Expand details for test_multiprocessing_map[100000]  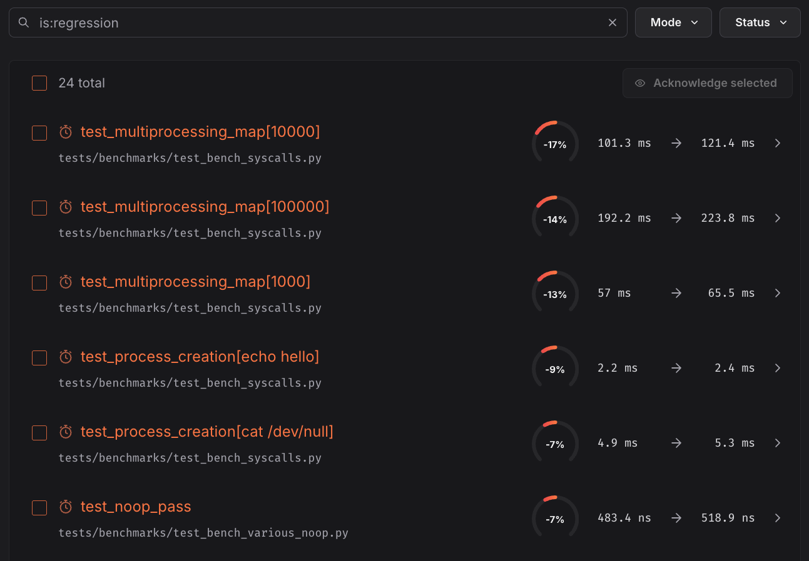point(777,217)
